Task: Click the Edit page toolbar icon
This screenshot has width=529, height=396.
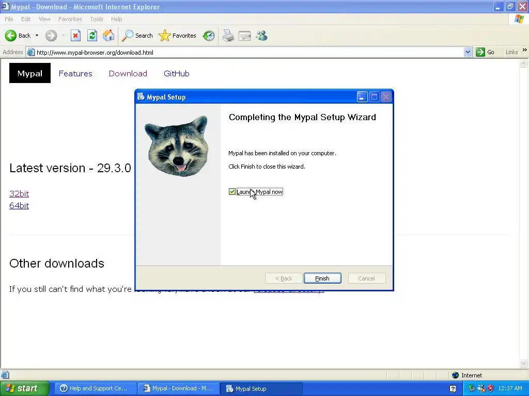Action: coord(244,36)
